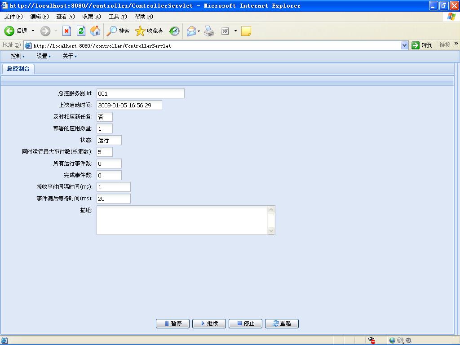Click inside the 描述 text area

tap(182, 220)
